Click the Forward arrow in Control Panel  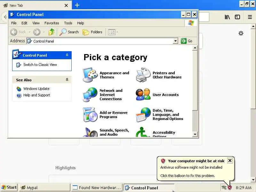(37, 32)
